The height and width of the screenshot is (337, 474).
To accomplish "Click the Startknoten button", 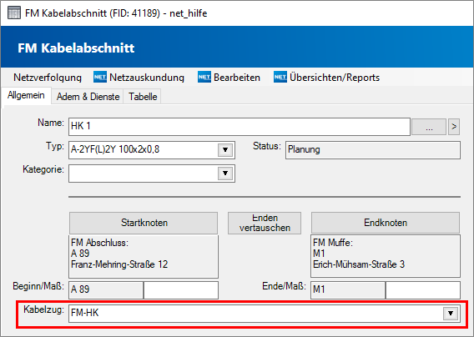I will pos(144,223).
